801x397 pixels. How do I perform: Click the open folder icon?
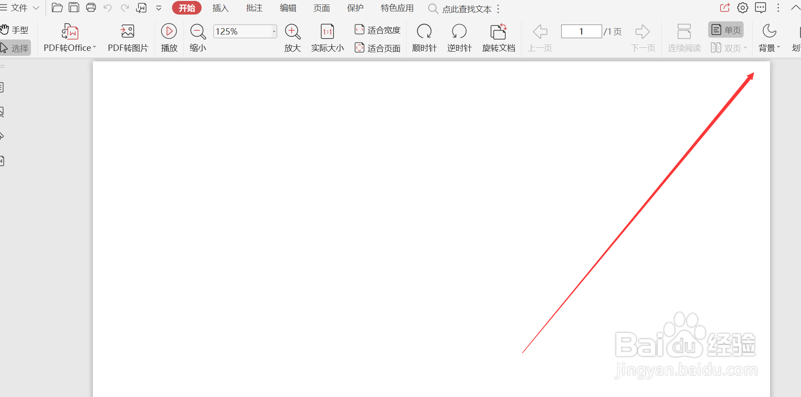pos(57,8)
